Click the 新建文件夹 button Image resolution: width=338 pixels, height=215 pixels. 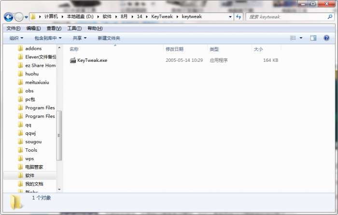click(x=109, y=38)
